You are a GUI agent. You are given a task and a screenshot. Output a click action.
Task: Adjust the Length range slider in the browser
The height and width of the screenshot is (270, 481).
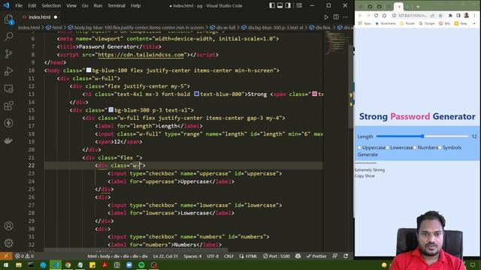(422, 136)
